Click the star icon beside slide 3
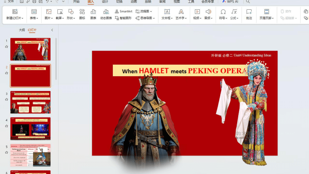The width and height of the screenshot is (309, 174). click(6, 100)
